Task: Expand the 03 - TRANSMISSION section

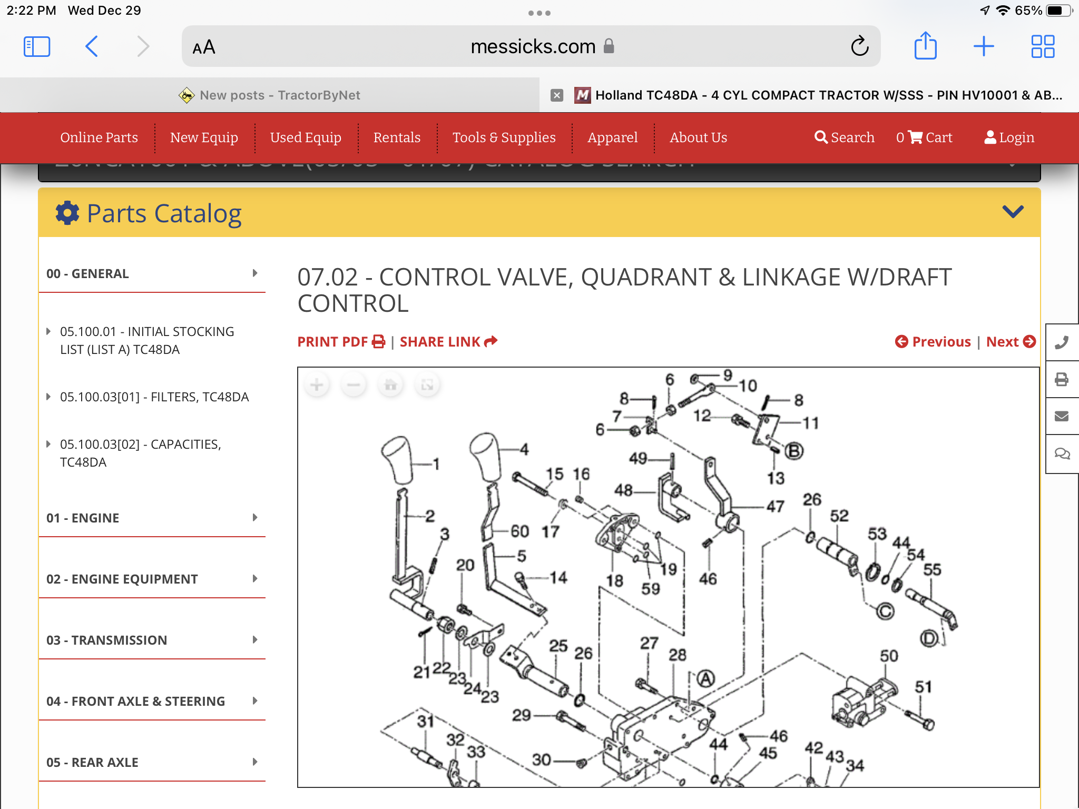Action: tap(152, 640)
